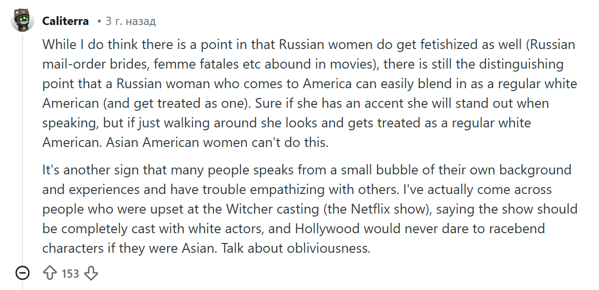Downvote Caliterra's comment
The height and width of the screenshot is (290, 599).
point(91,273)
